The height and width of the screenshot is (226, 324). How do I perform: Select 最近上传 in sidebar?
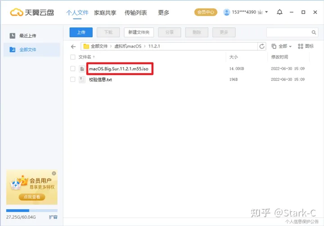click(32, 35)
